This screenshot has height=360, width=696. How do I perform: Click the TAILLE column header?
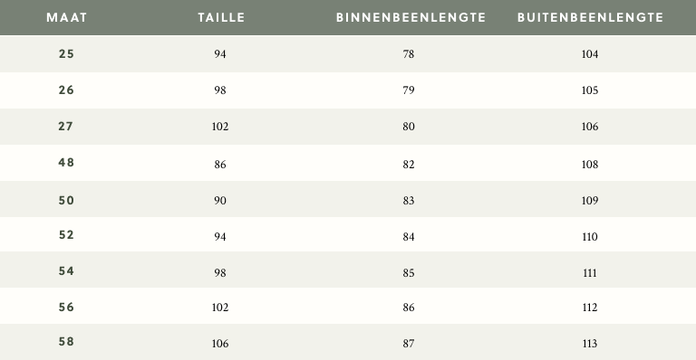coord(221,18)
